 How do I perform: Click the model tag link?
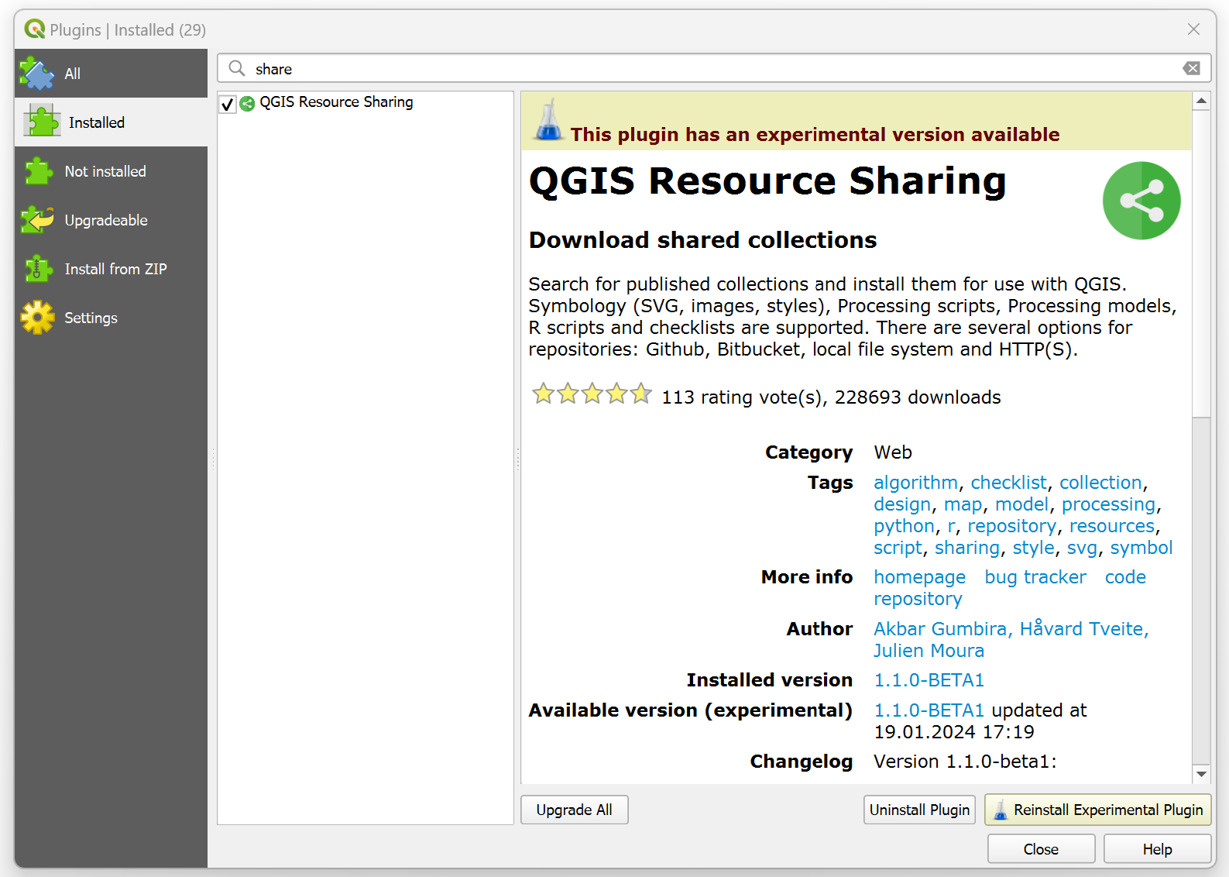coord(1021,504)
